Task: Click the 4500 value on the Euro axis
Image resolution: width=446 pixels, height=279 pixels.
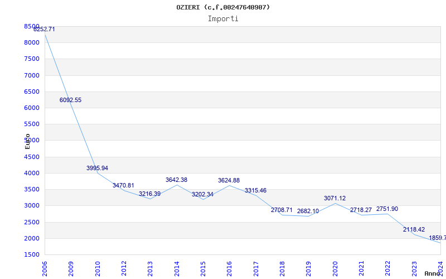Action: click(x=32, y=157)
